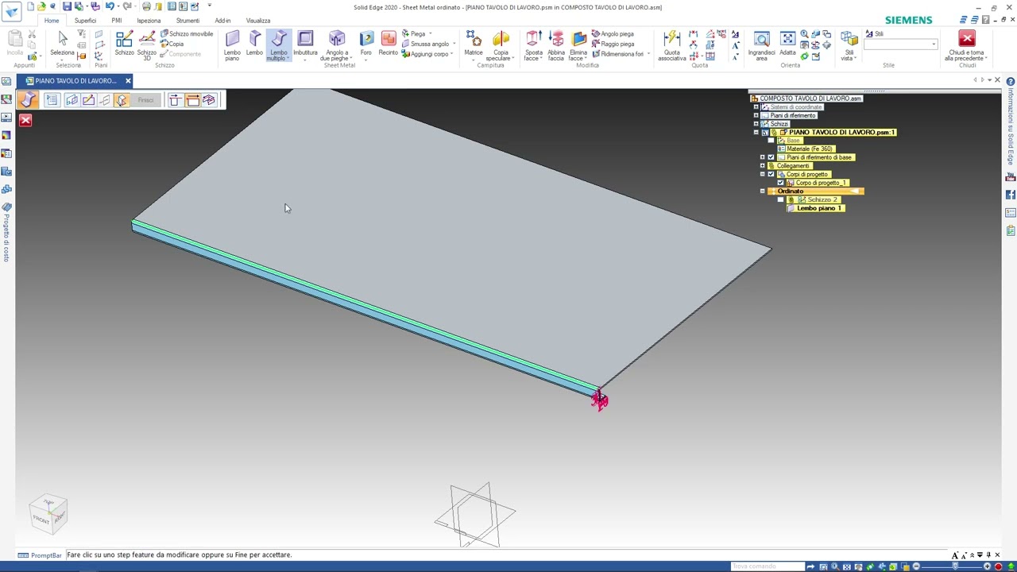
Task: Open the Matrice pattern tool
Action: (x=473, y=44)
